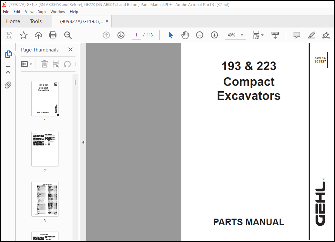
Task: Close the Page Thumbnails panel
Action: (70, 49)
